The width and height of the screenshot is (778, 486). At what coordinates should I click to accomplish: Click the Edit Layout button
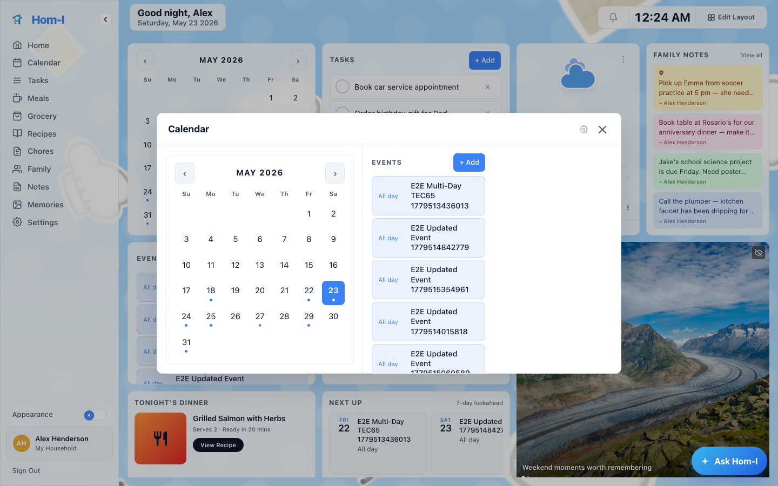click(732, 17)
